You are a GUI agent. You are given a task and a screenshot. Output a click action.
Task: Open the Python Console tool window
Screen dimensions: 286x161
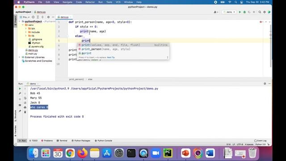point(103,141)
